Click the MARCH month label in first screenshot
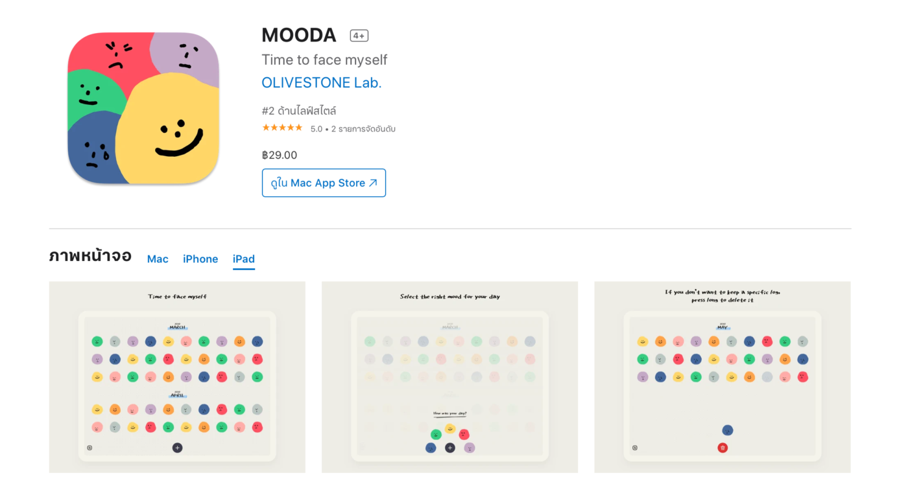This screenshot has width=908, height=495. tap(177, 327)
